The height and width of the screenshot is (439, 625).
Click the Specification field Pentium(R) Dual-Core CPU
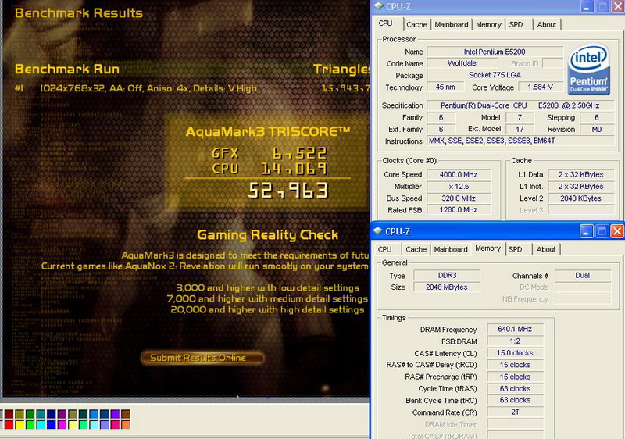520,105
